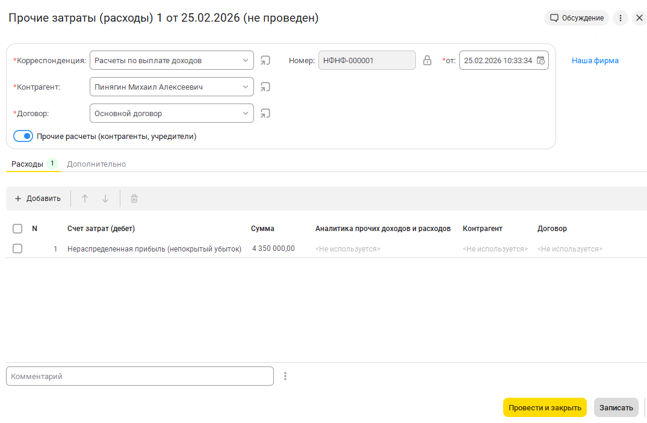Toggle Прочие расчеты switch off
Image resolution: width=647 pixels, height=423 pixels.
click(23, 137)
